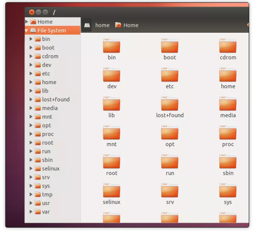Open the etc folder icon in main pane
This screenshot has width=256, height=231.
(170, 75)
